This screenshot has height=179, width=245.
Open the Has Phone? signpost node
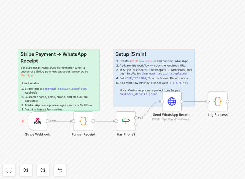coord(126,121)
